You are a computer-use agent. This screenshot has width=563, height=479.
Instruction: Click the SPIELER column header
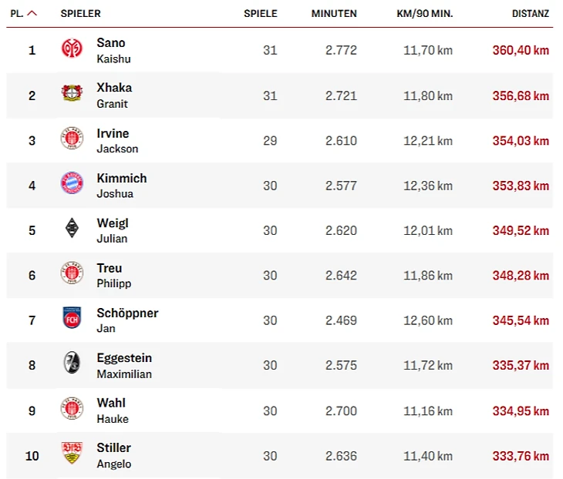[x=80, y=14]
